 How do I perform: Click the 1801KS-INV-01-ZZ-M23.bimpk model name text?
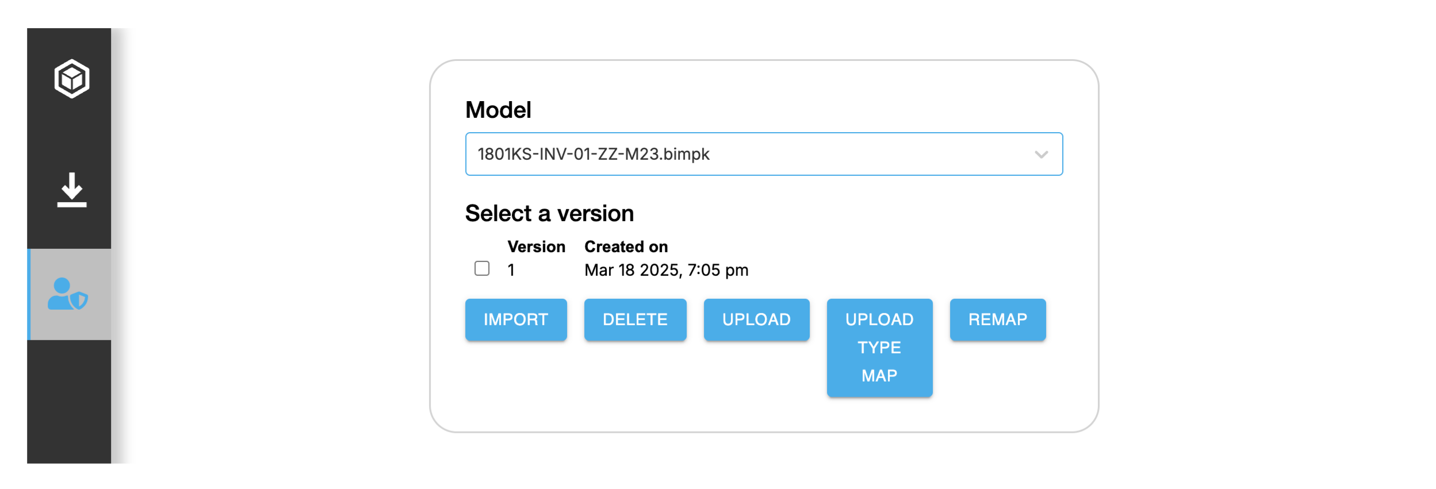(x=593, y=155)
